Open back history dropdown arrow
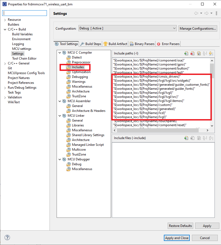221x245 pixels. [x=201, y=13]
